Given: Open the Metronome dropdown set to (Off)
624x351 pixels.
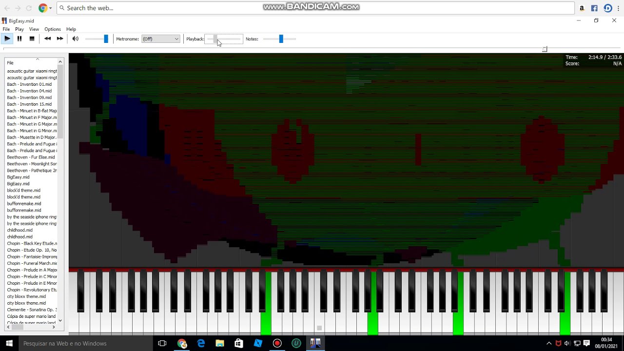Looking at the screenshot, I should 161,39.
